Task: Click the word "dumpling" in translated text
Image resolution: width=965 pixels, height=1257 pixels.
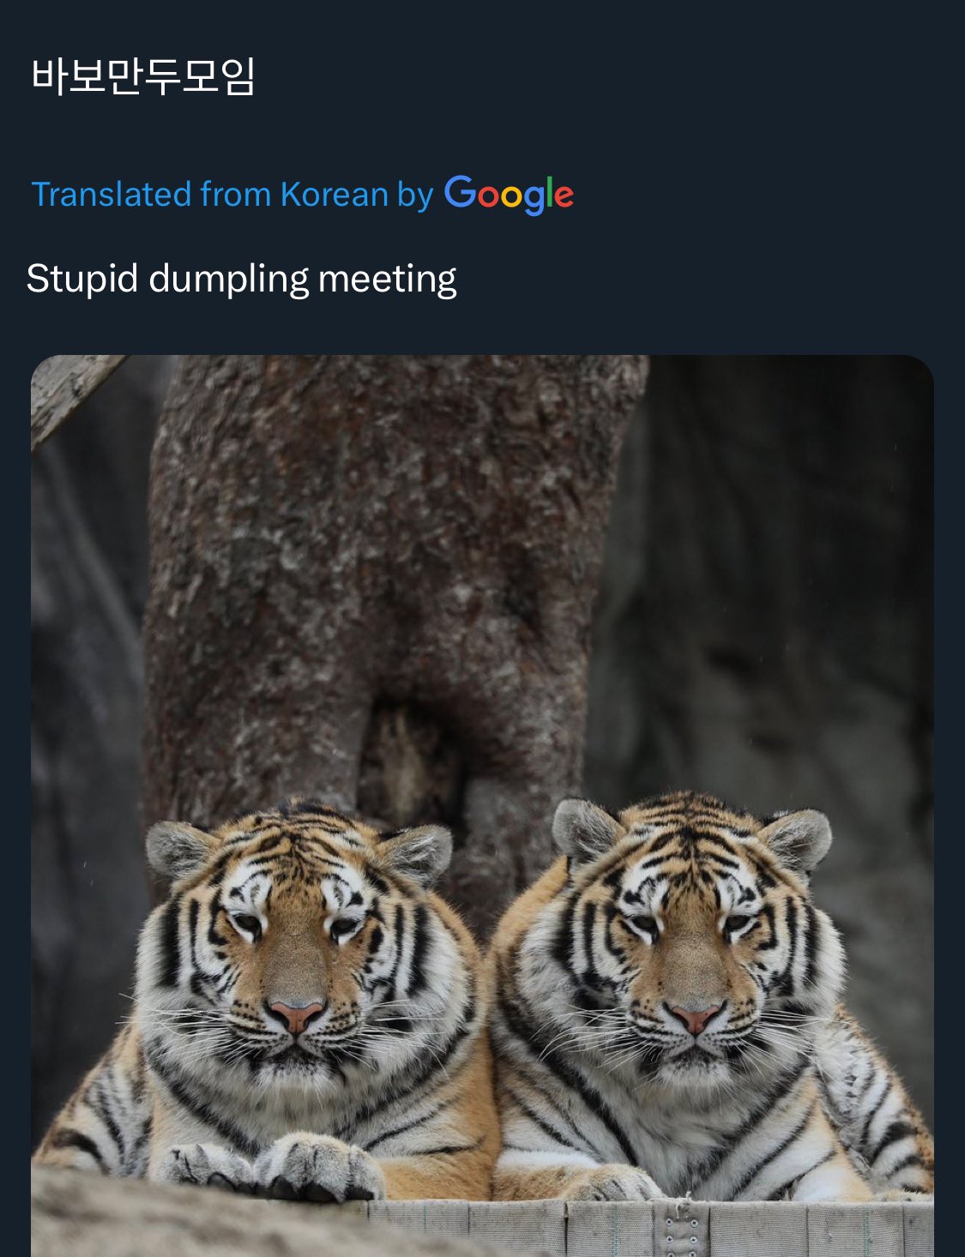Action: pyautogui.click(x=228, y=280)
